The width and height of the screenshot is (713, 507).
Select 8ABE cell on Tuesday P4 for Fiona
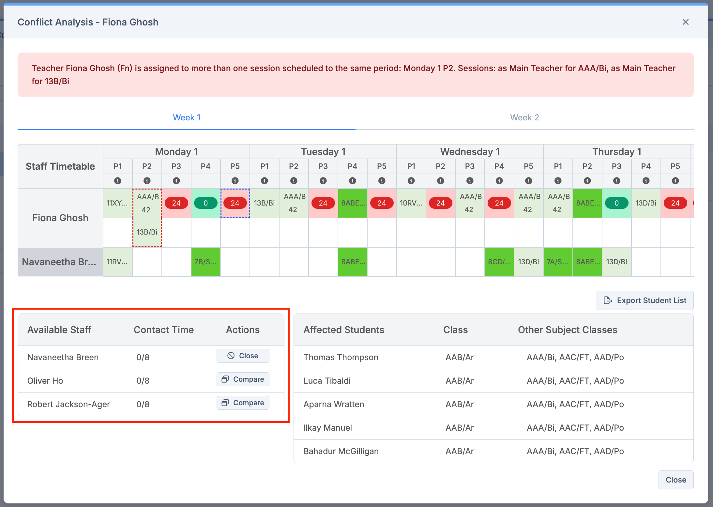click(x=353, y=203)
